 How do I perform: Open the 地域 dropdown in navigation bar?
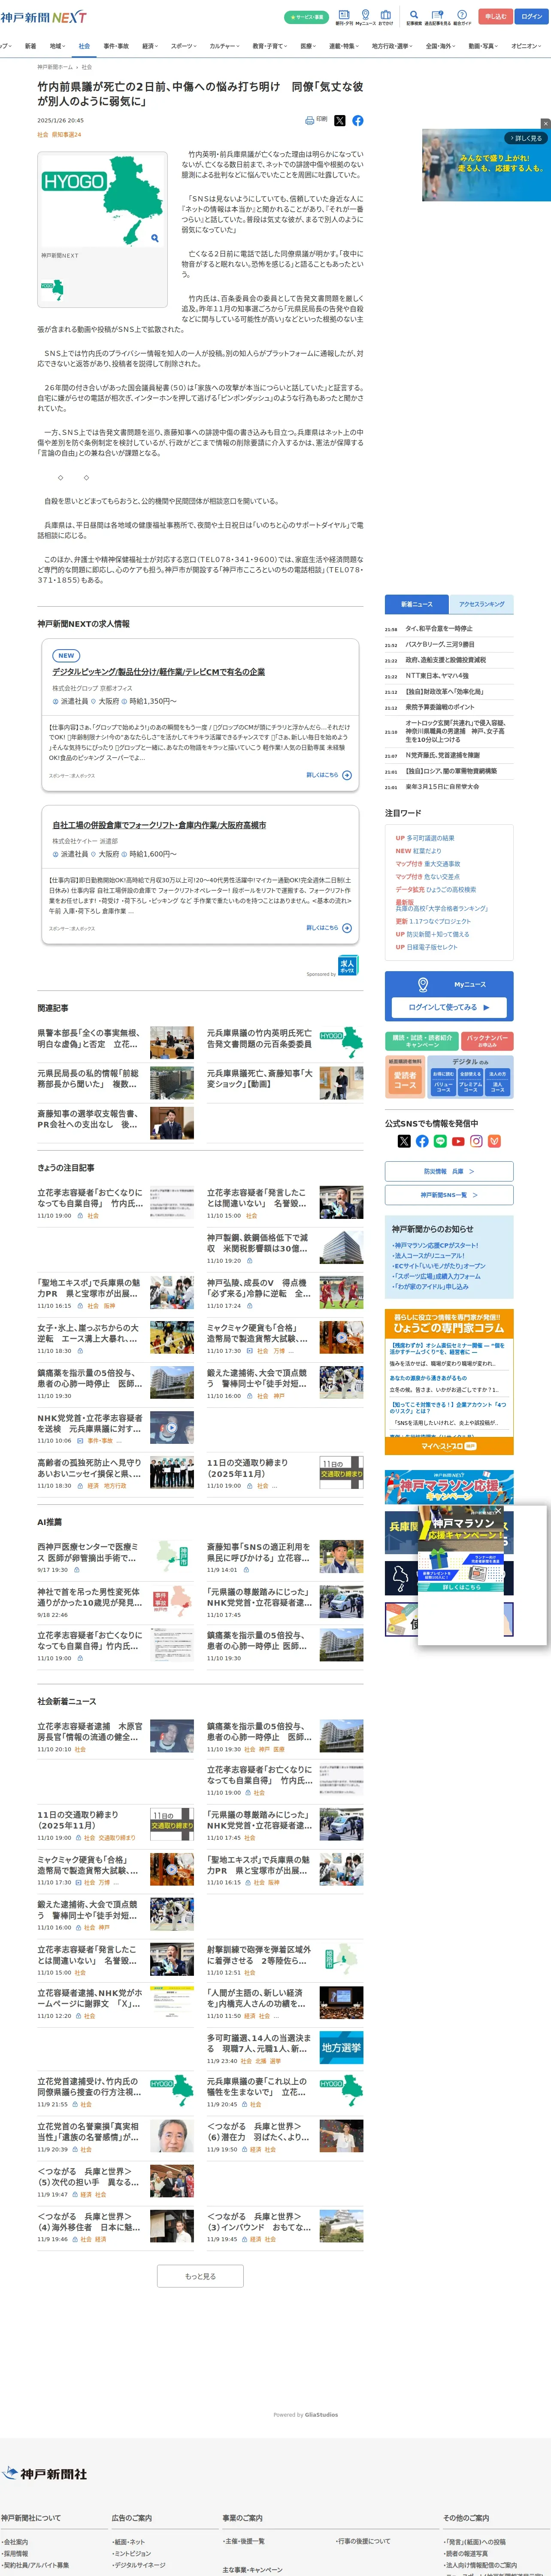57,46
